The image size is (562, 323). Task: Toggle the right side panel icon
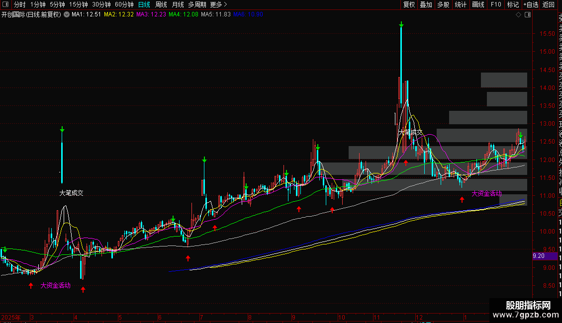528,14
